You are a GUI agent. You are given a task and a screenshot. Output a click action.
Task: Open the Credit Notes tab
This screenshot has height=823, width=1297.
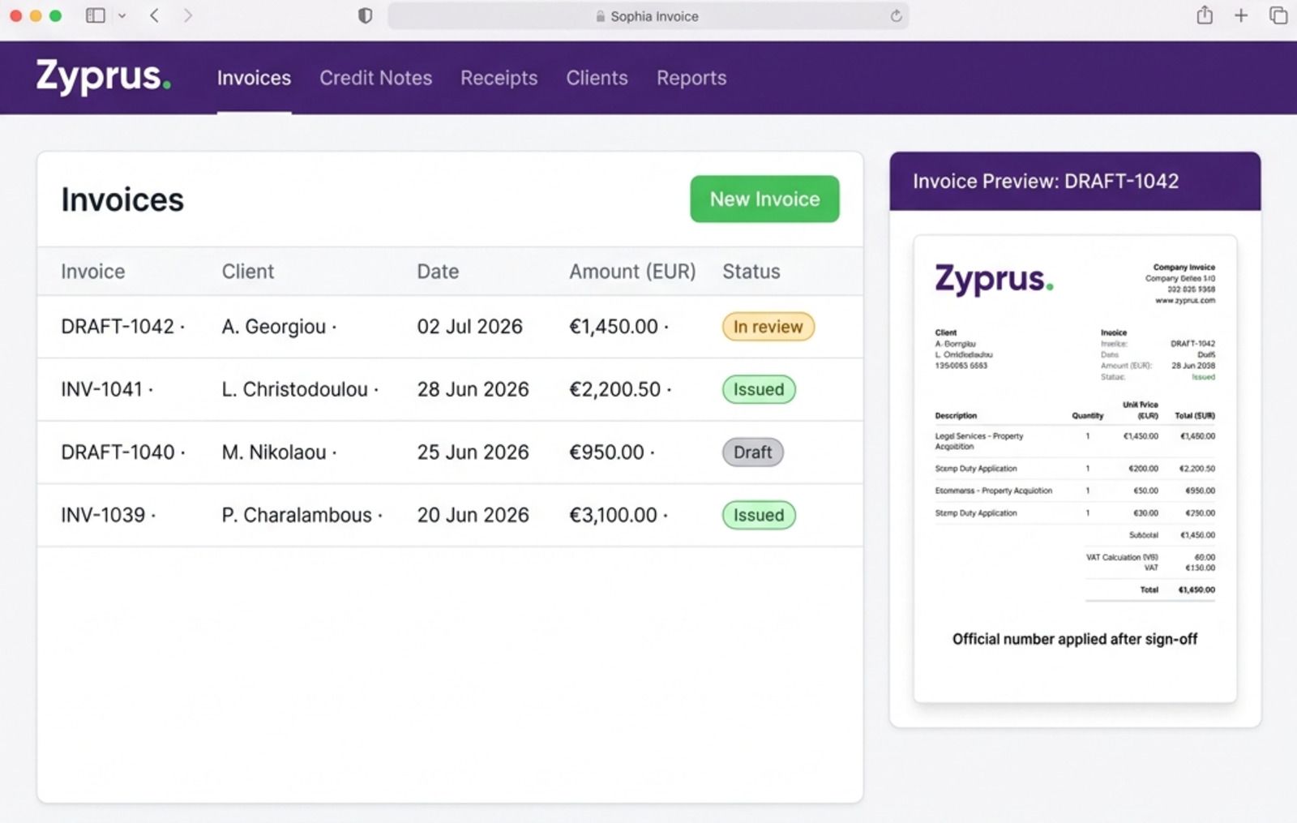pyautogui.click(x=375, y=78)
